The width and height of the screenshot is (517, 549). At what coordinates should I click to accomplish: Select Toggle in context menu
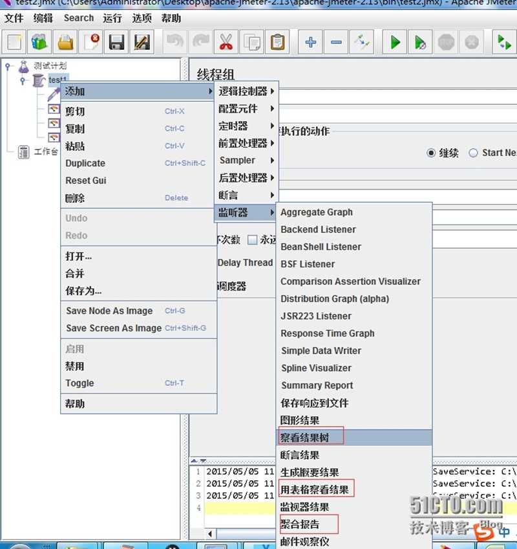138,383
